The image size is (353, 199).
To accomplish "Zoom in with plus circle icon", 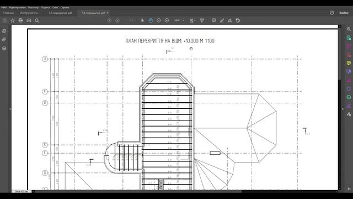I will [167, 20].
